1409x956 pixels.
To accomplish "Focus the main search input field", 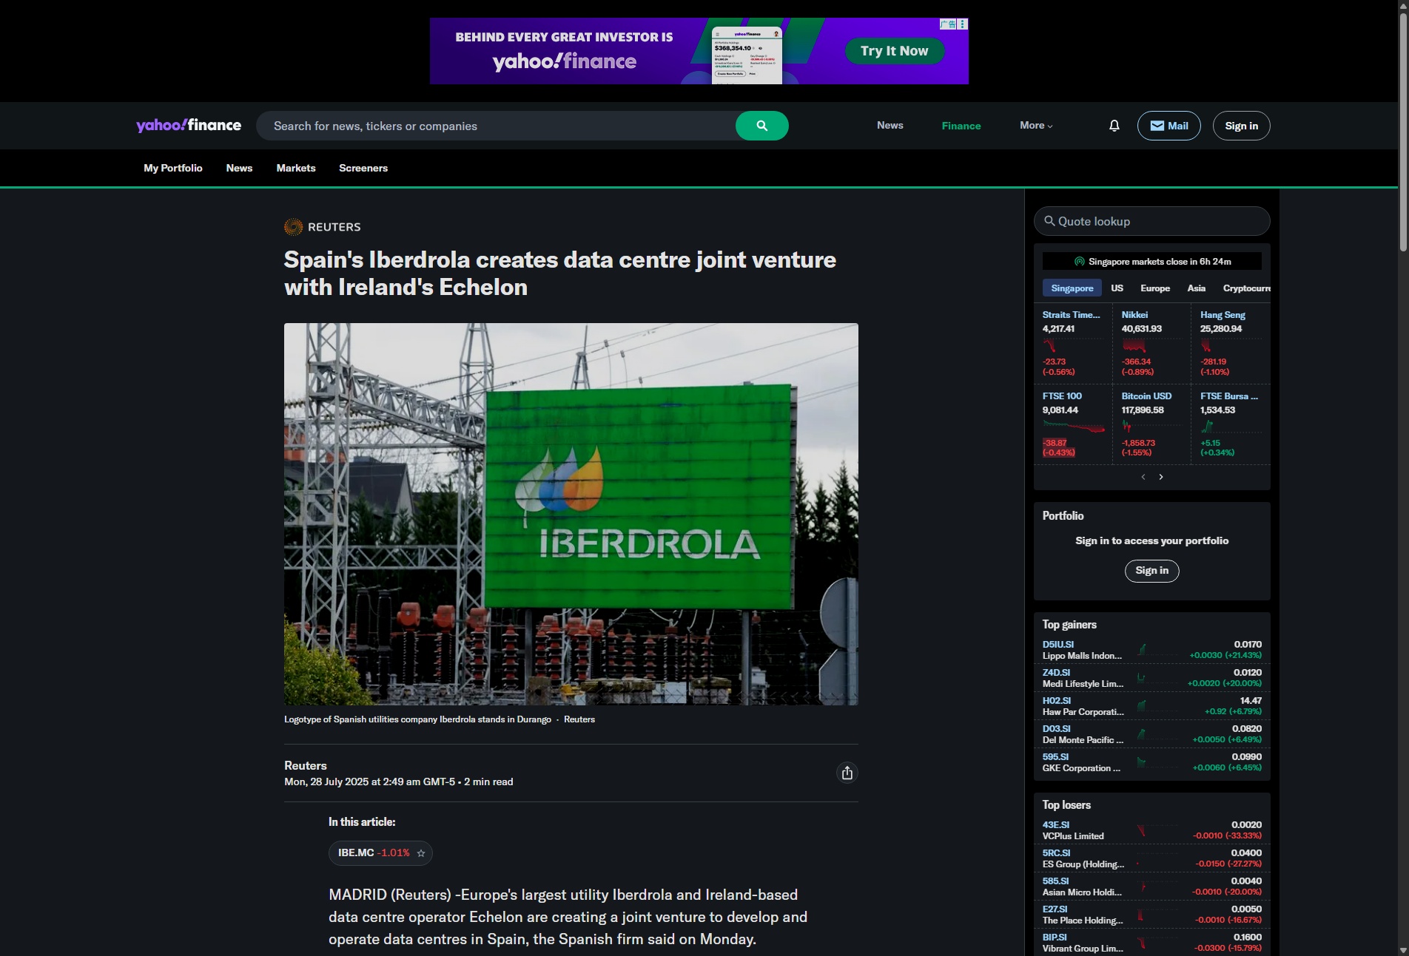I will pyautogui.click(x=496, y=126).
